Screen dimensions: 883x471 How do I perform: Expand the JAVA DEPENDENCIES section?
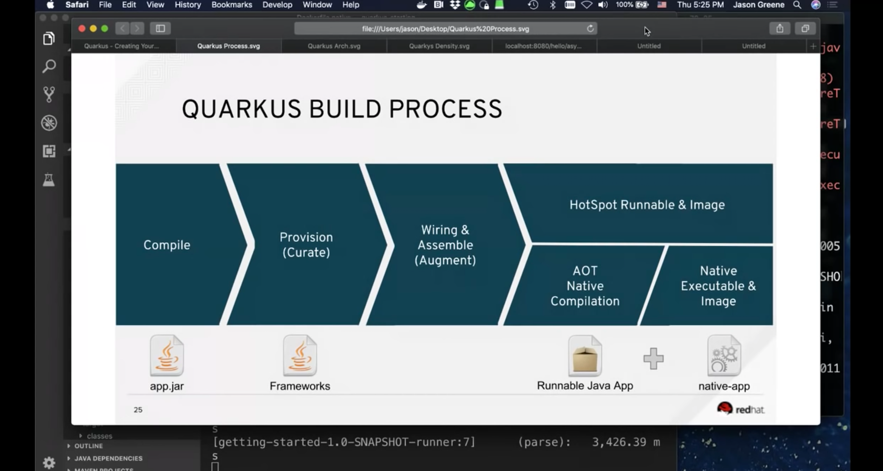[108, 458]
